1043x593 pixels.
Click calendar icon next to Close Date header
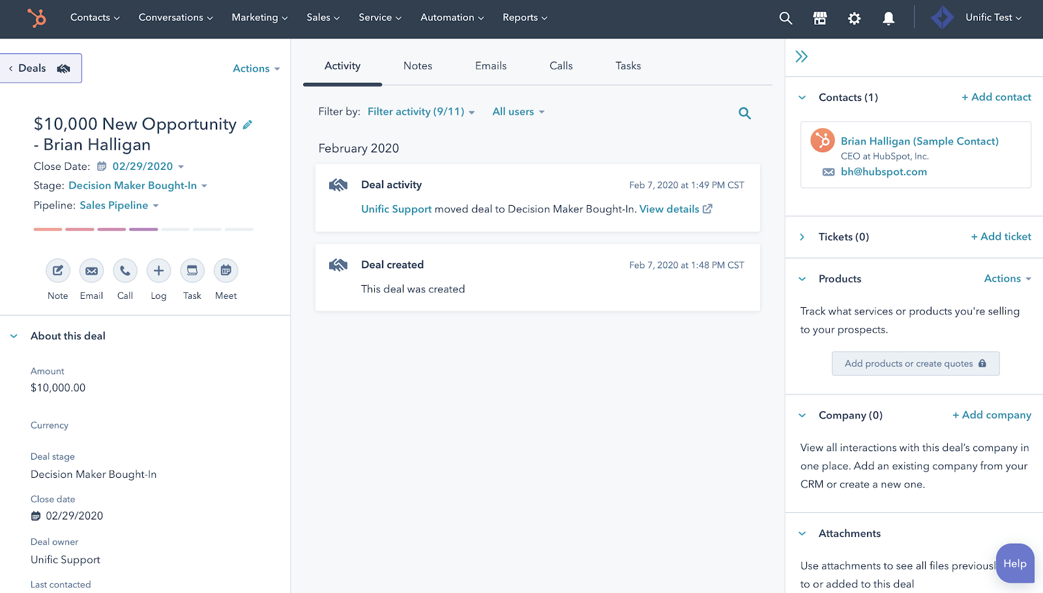pyautogui.click(x=102, y=166)
